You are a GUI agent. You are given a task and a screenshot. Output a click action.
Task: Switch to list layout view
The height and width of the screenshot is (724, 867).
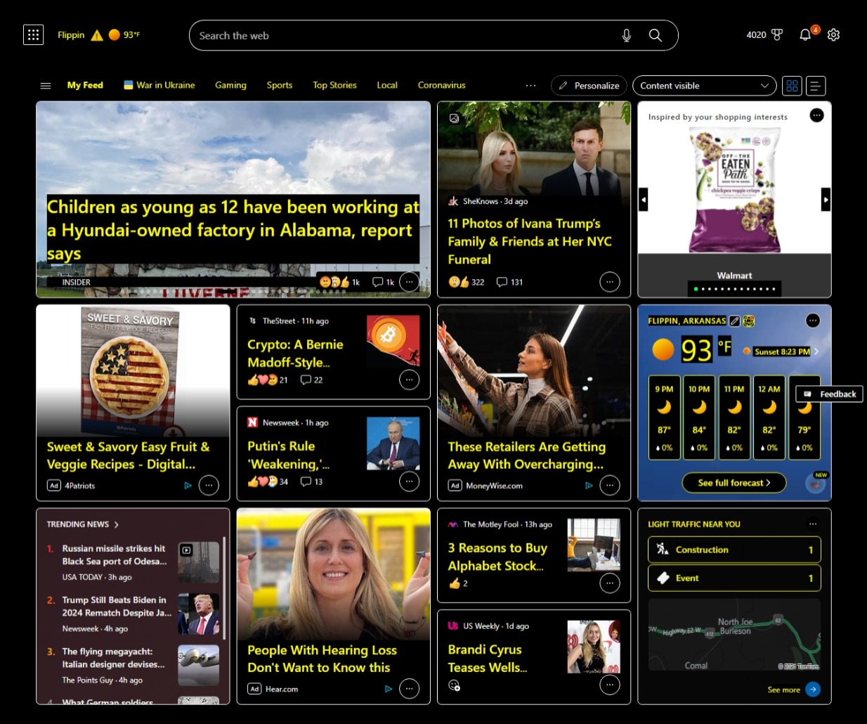coord(815,86)
